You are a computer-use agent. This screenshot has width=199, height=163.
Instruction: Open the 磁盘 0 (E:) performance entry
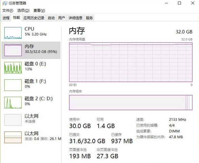[31, 67]
